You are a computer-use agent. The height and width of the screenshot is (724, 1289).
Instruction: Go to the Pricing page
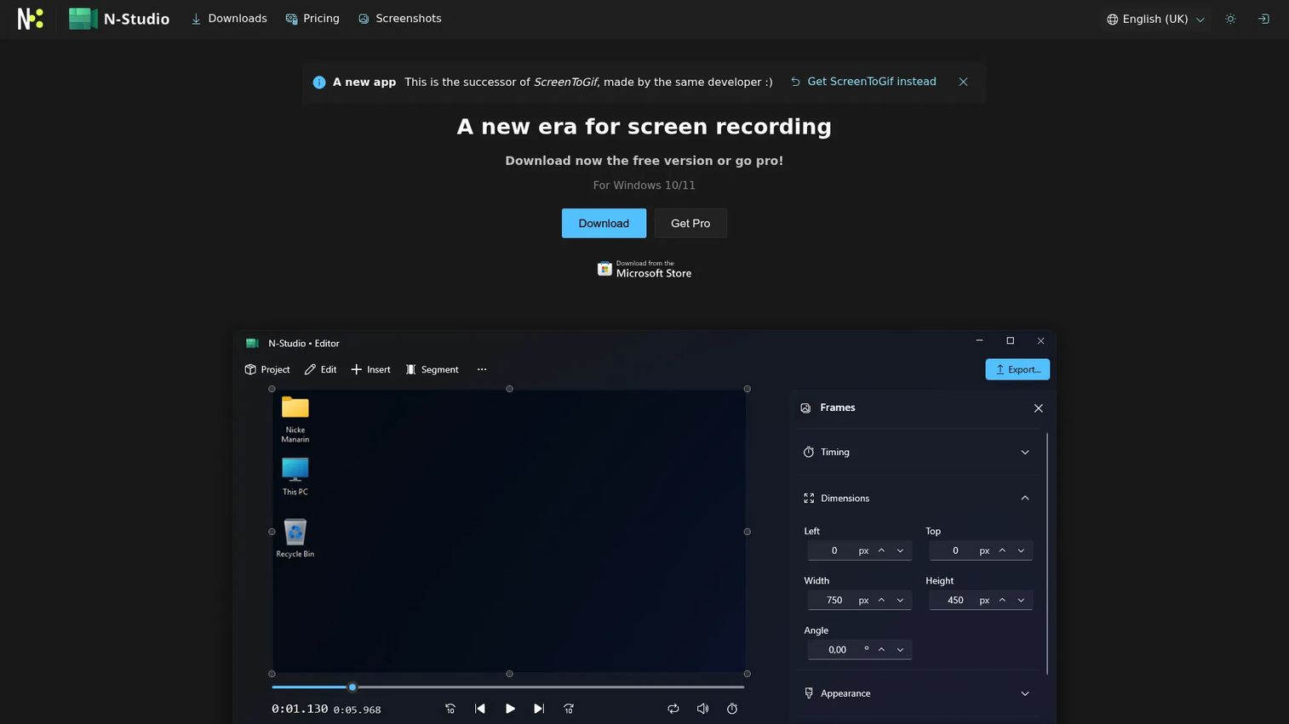pos(312,19)
